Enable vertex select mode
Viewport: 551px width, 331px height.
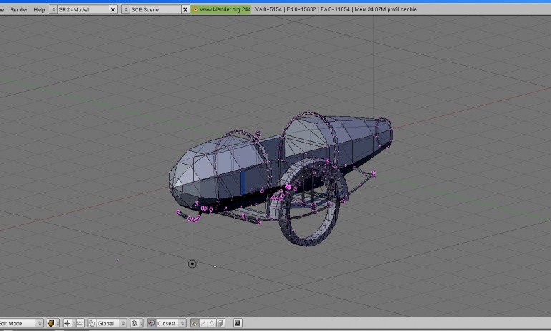click(x=194, y=323)
